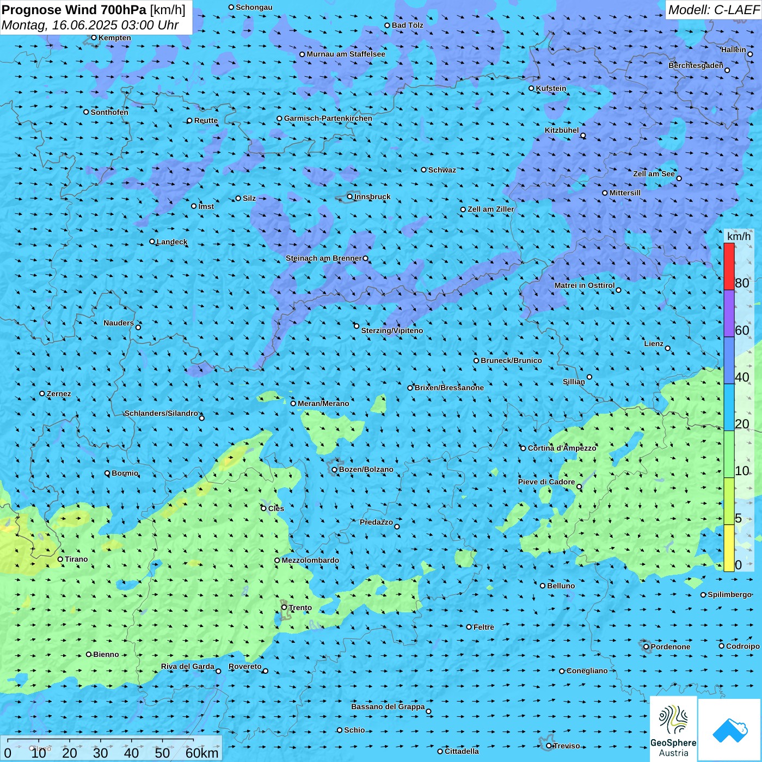Click the 'km/h' legend heading
762x762 pixels.
pos(739,236)
